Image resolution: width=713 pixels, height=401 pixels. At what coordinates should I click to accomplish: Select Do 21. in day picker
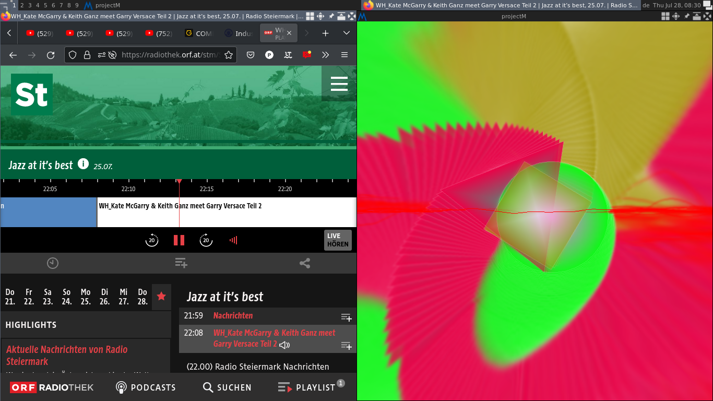coord(10,297)
